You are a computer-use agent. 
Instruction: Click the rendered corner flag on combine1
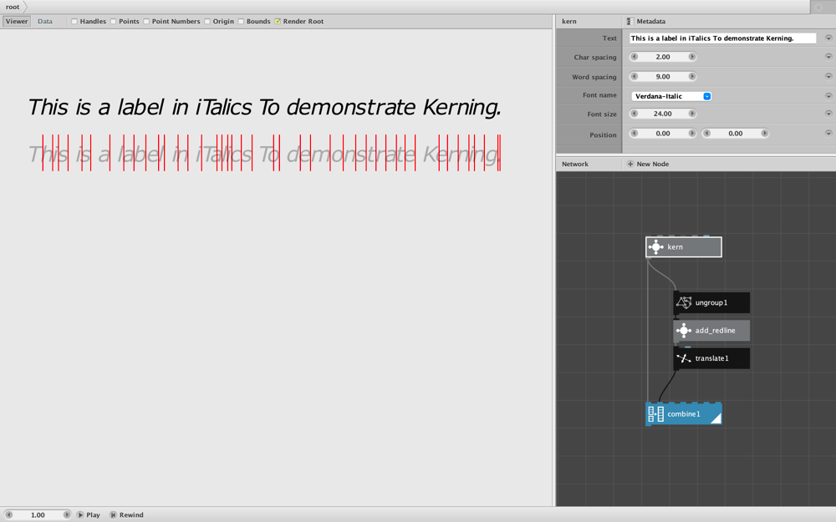[717, 419]
